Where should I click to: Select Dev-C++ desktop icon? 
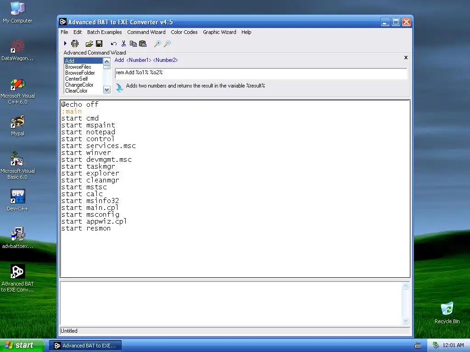point(17,201)
